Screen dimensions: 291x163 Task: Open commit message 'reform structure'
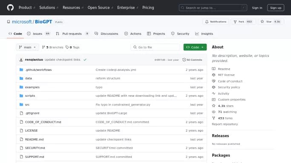point(108,79)
